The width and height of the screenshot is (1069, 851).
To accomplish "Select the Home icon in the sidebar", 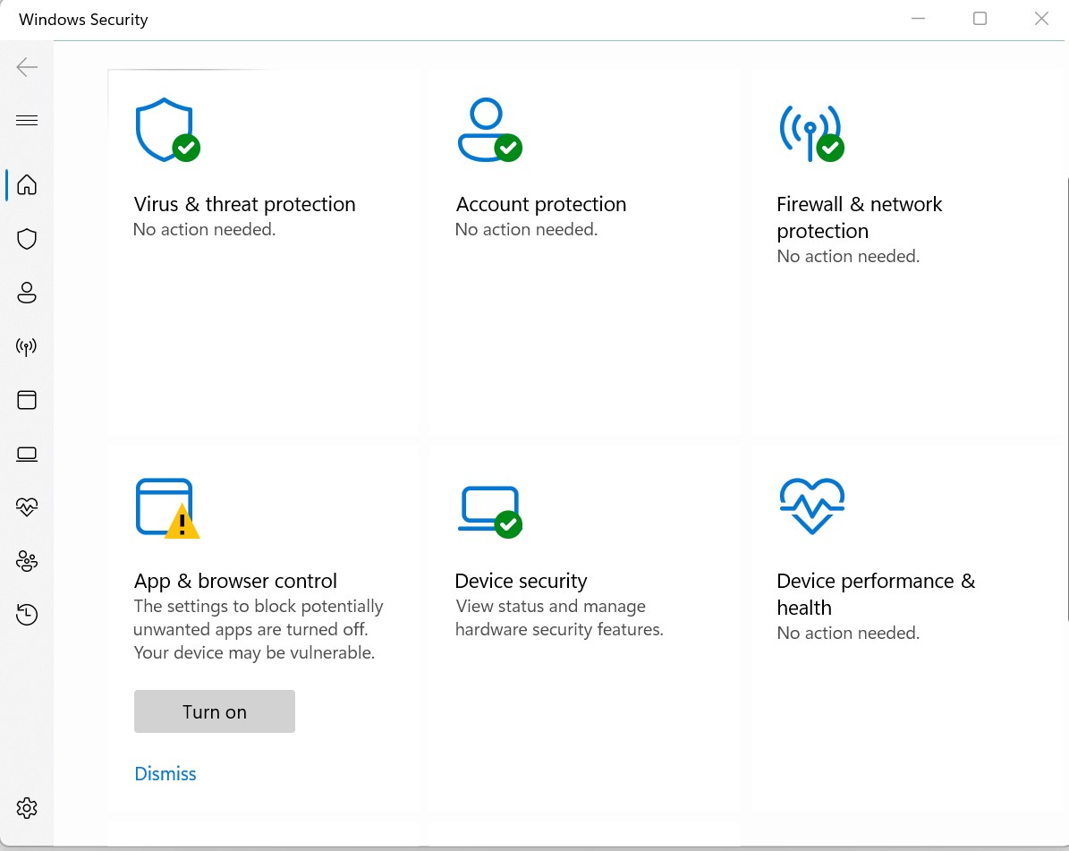I will (27, 185).
